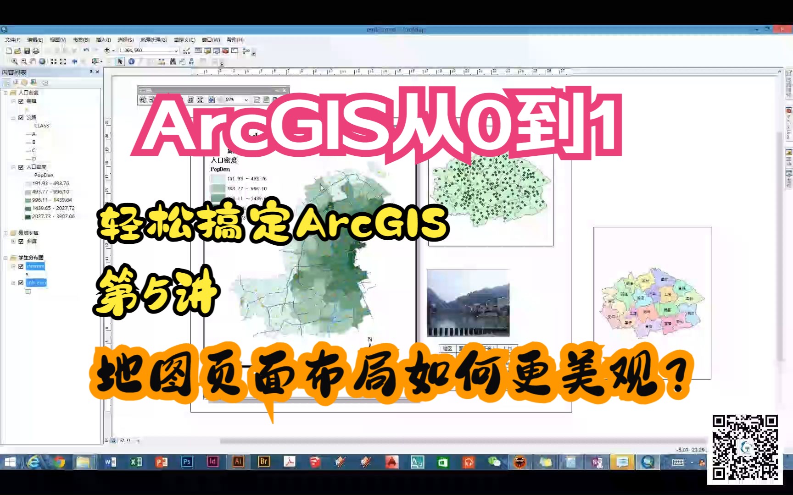Open an existing map document
Screen dimensions: 793x495
click(x=17, y=50)
